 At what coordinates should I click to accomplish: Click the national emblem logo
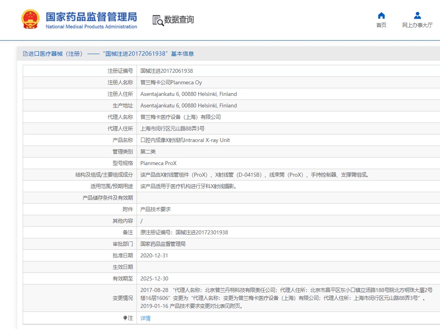tap(31, 19)
